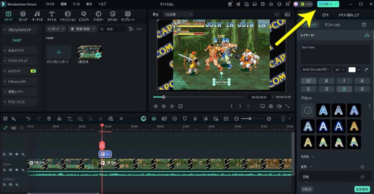374x194 pixels.
Task: Open the record dropdown in media panel
Action: [83, 29]
